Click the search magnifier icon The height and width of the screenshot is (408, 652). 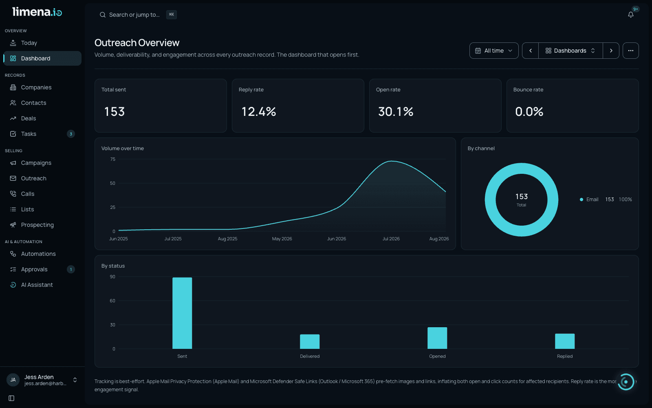[x=103, y=15]
